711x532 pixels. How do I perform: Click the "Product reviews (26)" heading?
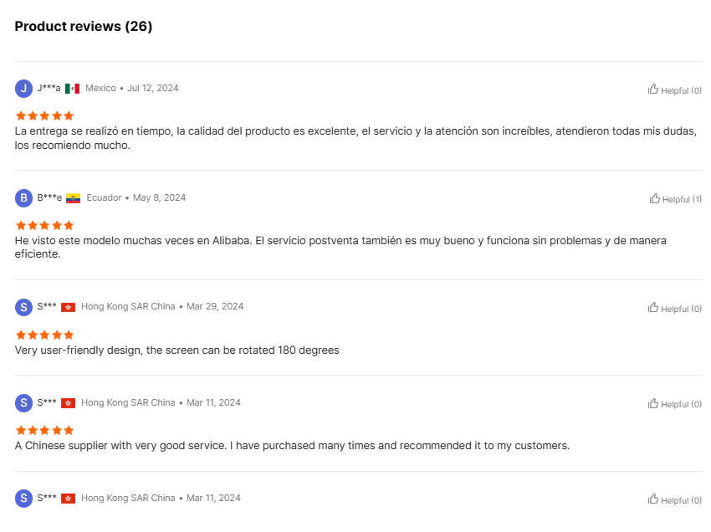[x=84, y=27]
